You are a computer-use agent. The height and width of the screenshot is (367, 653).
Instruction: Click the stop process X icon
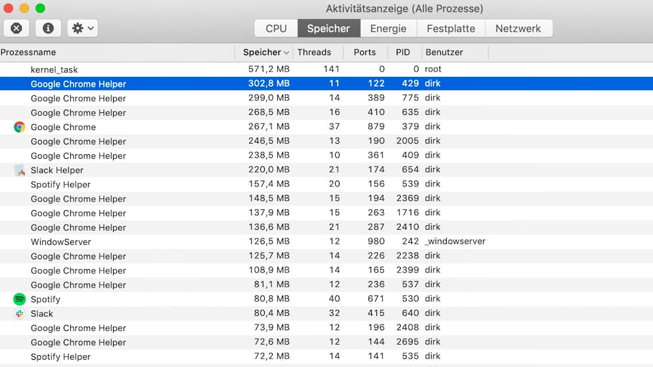[x=16, y=28]
